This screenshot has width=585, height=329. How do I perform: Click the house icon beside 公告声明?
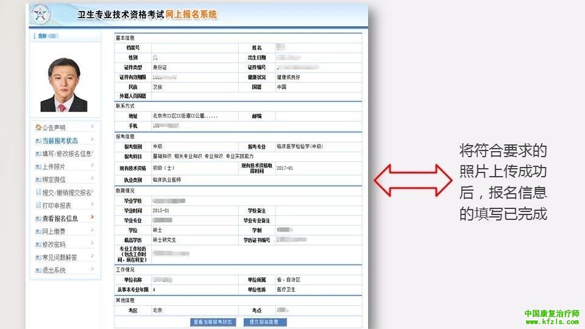coord(38,128)
